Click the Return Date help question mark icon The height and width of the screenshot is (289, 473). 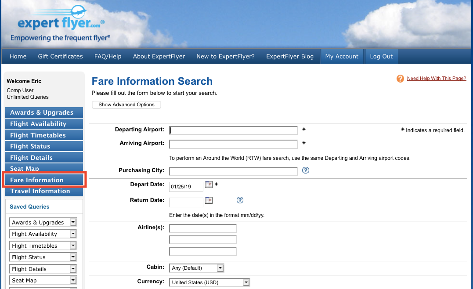point(240,200)
